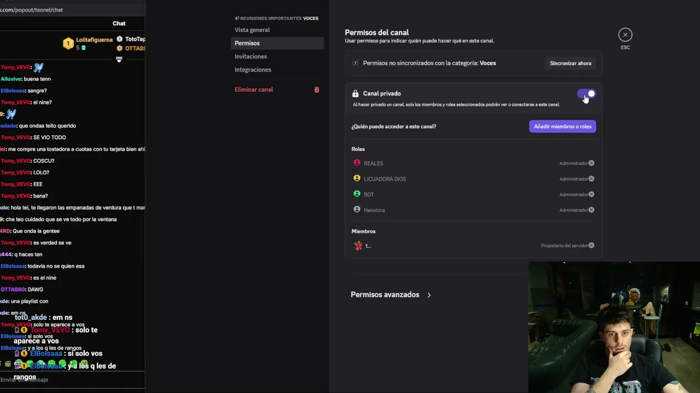Click Lolitafigueroa's first-place leaderboard badge

point(68,44)
